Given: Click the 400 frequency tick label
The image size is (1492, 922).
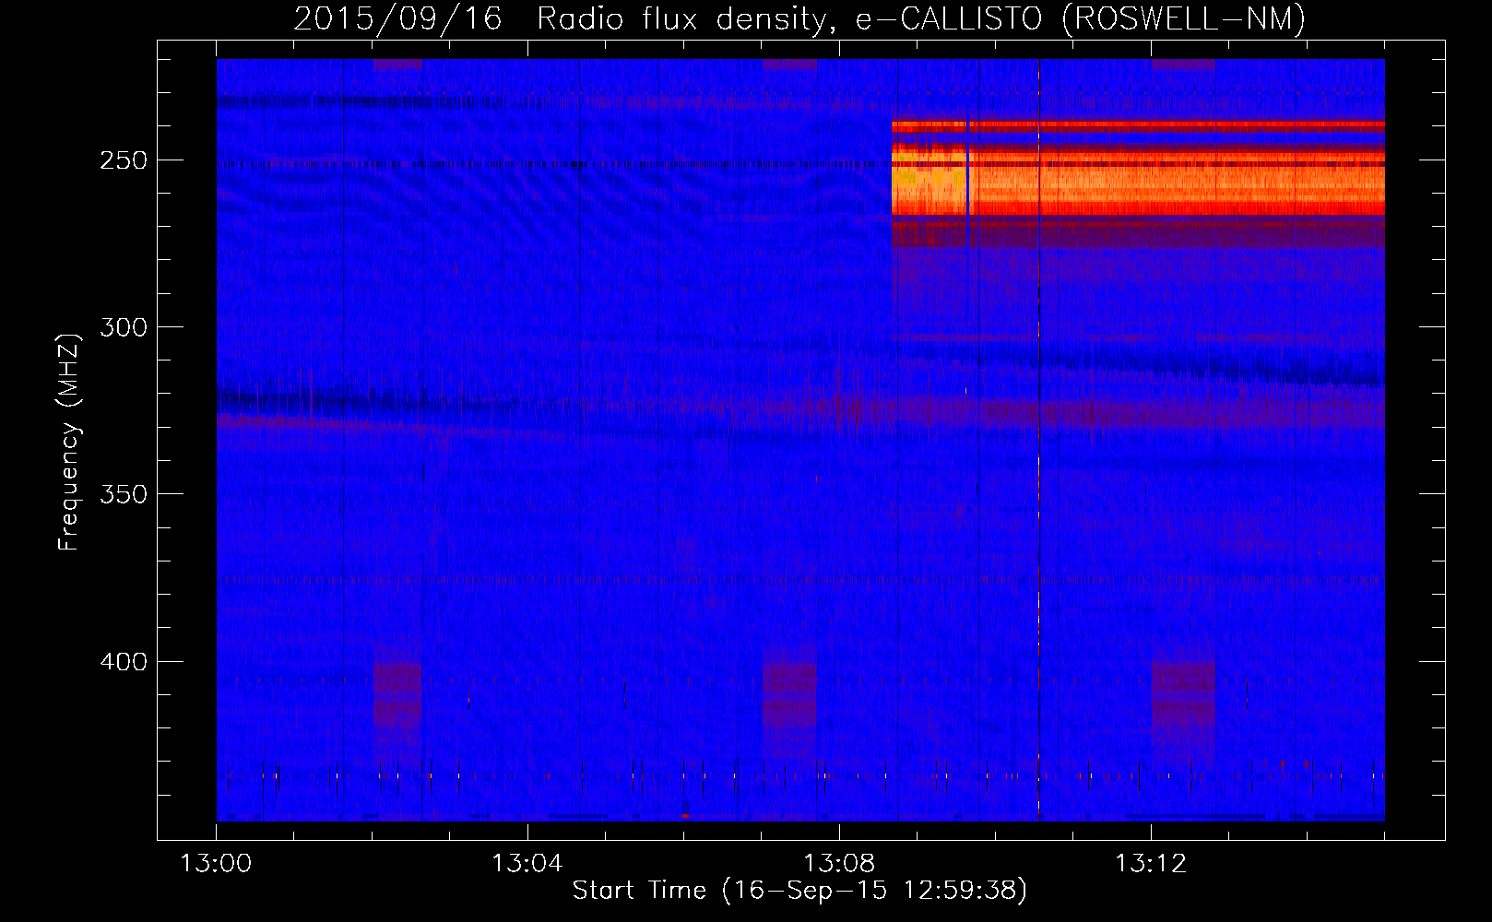Looking at the screenshot, I should coord(124,662).
